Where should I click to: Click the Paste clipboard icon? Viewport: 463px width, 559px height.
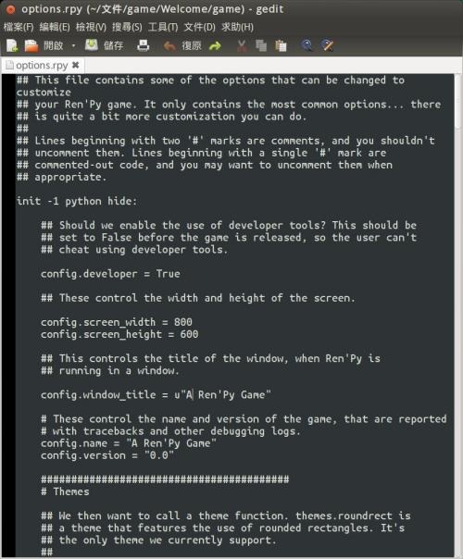click(x=282, y=45)
